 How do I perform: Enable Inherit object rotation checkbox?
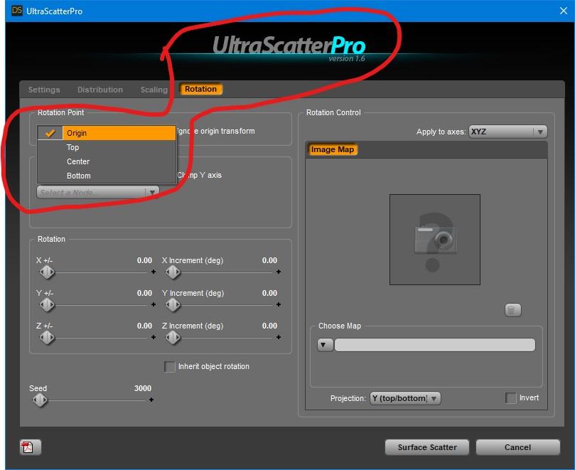tap(170, 366)
